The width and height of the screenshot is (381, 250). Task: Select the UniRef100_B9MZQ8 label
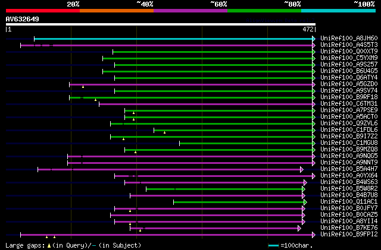click(349, 150)
